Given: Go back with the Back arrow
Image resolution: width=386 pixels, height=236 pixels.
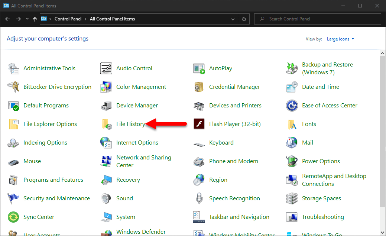Looking at the screenshot, I should coord(7,19).
